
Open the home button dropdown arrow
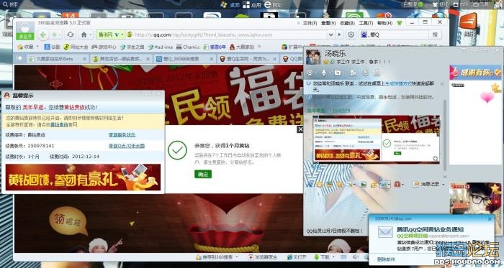(91, 34)
